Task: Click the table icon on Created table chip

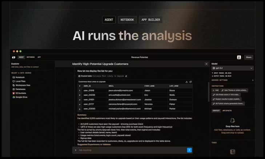Action: [x=79, y=76]
